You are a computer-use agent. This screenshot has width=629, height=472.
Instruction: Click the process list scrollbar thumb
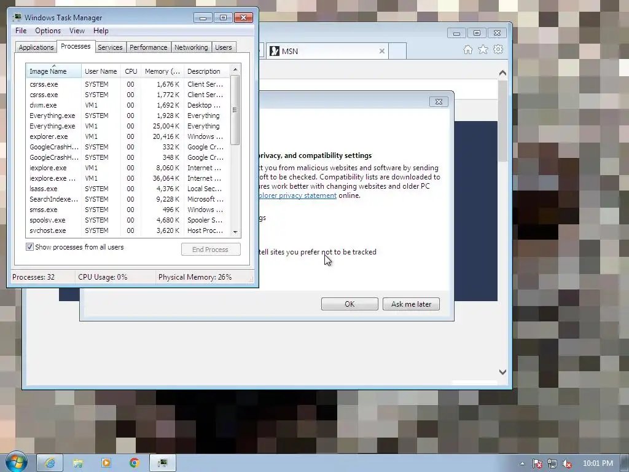pos(235,109)
